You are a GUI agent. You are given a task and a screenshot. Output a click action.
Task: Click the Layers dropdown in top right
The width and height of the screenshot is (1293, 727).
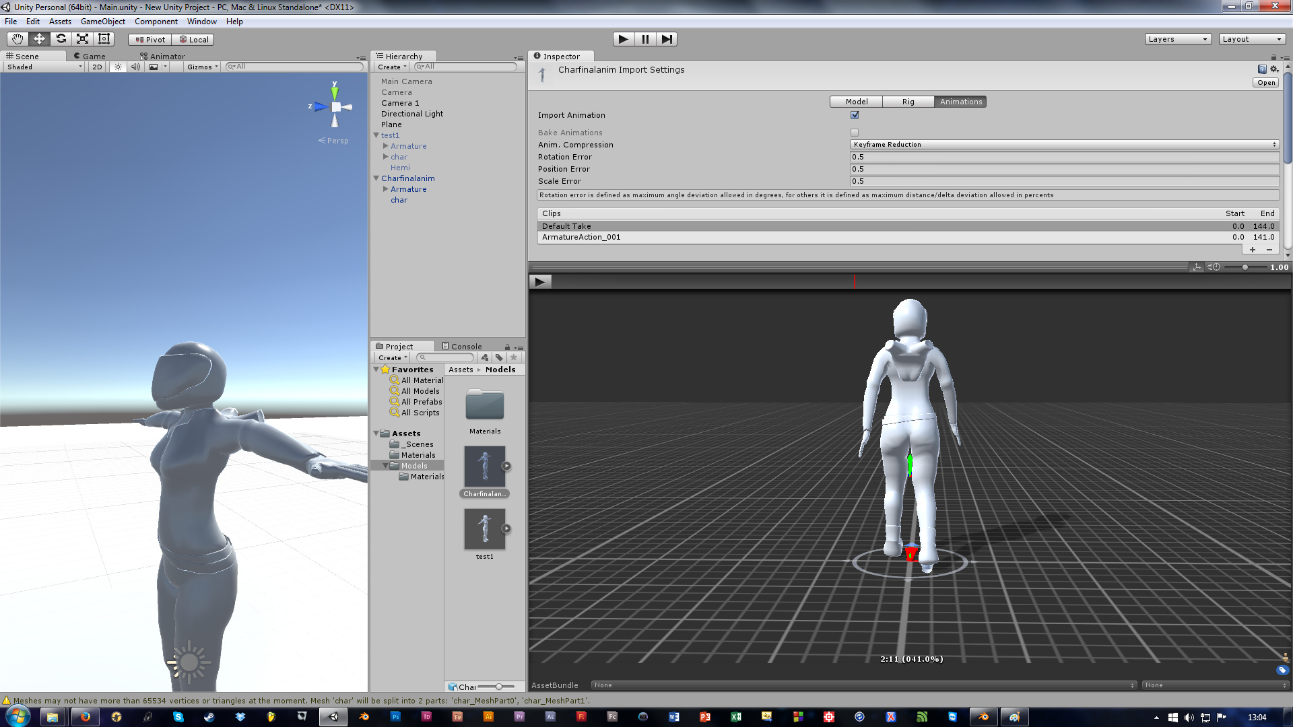point(1176,39)
